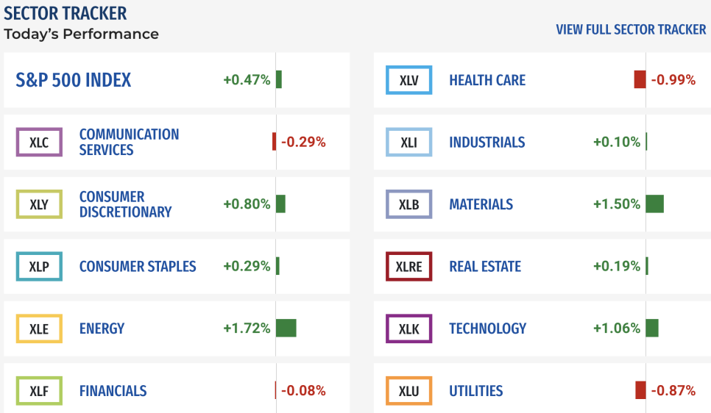
Task: Click the XLK ticker badge
Action: point(409,328)
